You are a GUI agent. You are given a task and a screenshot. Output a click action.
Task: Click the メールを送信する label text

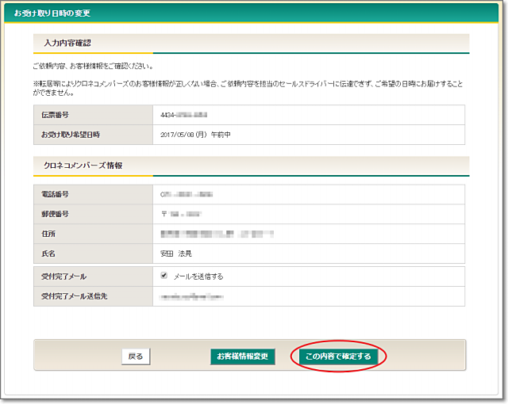point(198,276)
